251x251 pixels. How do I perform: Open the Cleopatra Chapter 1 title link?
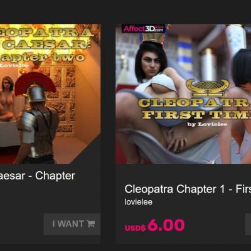[188, 189]
